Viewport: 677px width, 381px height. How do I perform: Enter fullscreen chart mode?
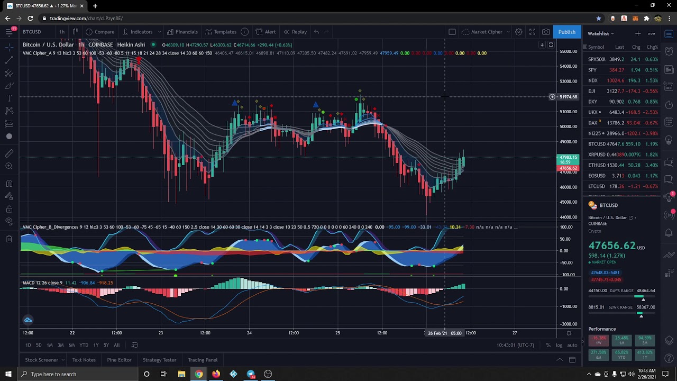533,32
